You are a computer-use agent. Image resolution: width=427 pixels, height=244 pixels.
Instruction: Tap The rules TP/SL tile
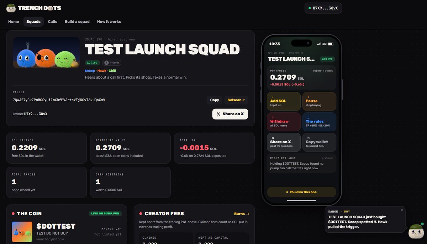click(319, 122)
